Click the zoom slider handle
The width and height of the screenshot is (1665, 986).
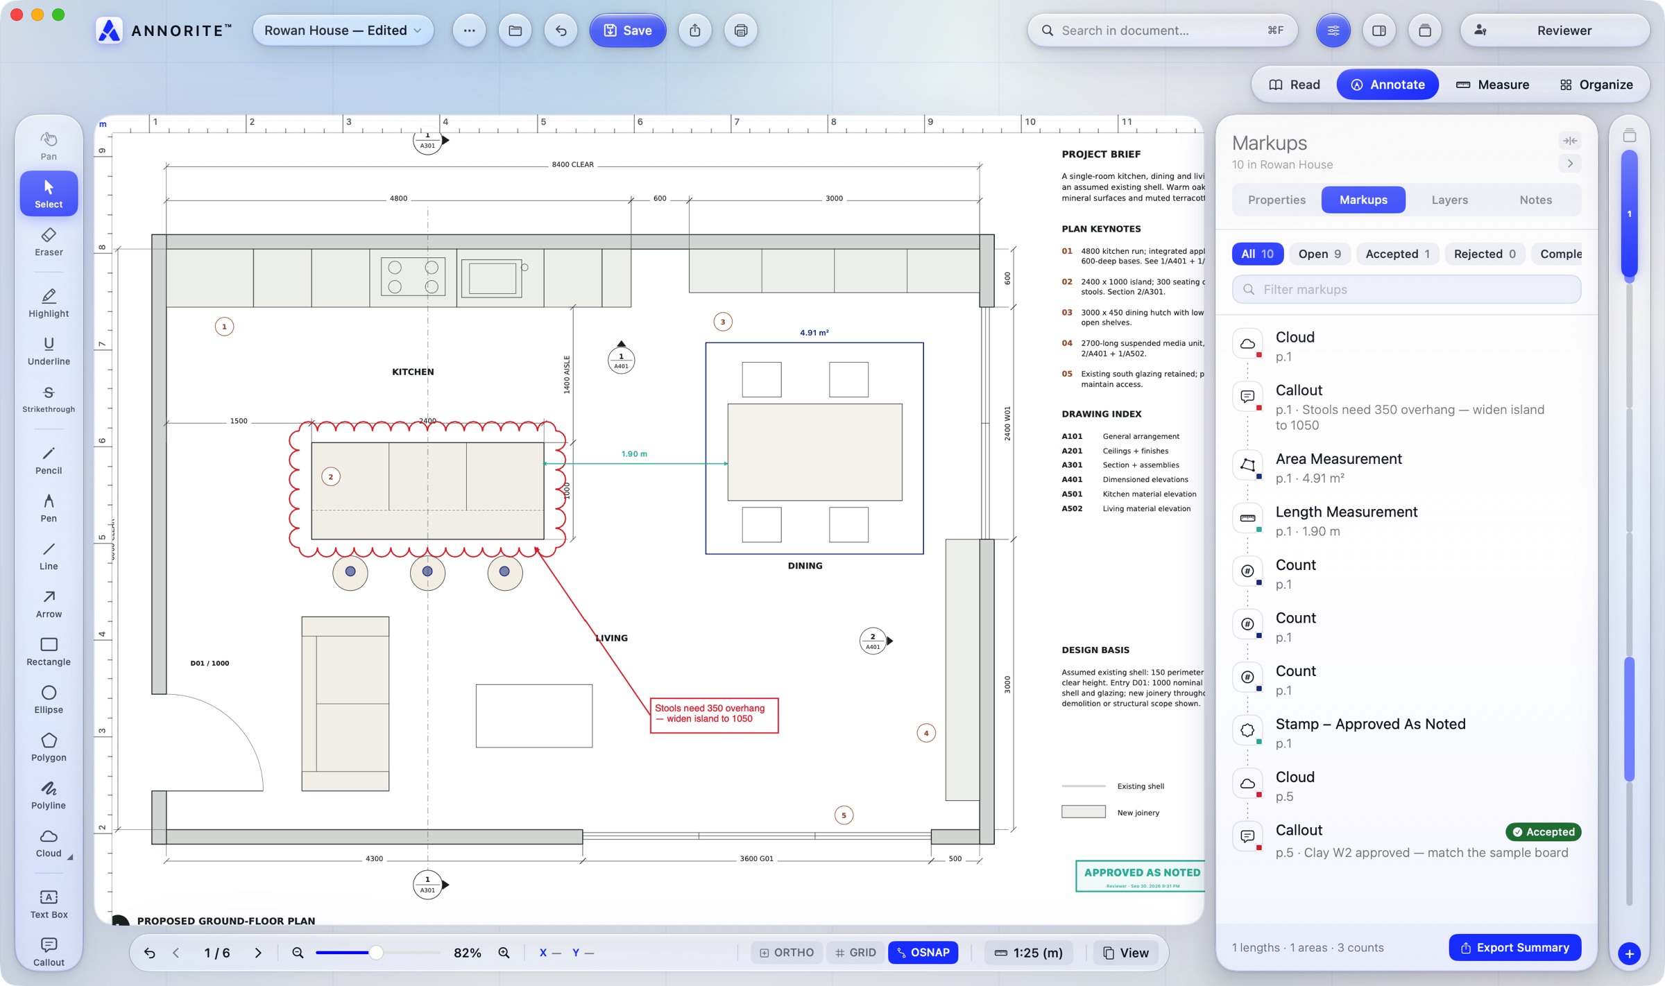pos(375,953)
